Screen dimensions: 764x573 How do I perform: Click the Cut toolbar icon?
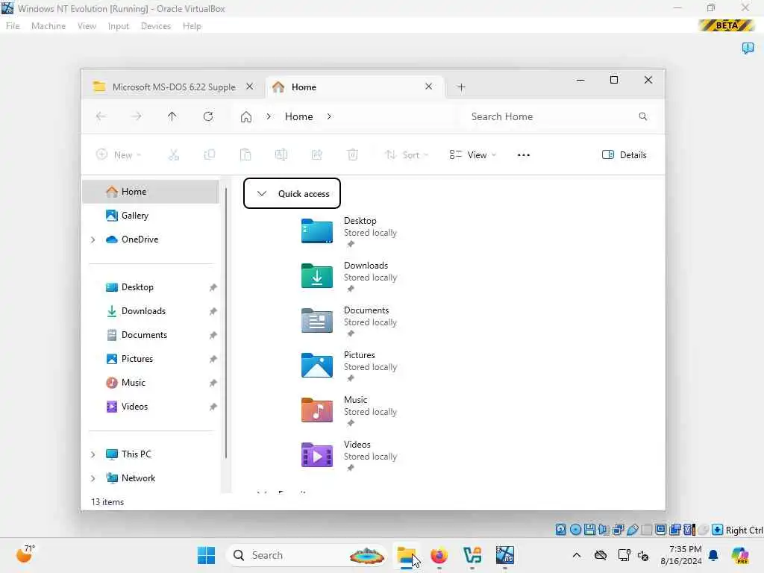(173, 155)
